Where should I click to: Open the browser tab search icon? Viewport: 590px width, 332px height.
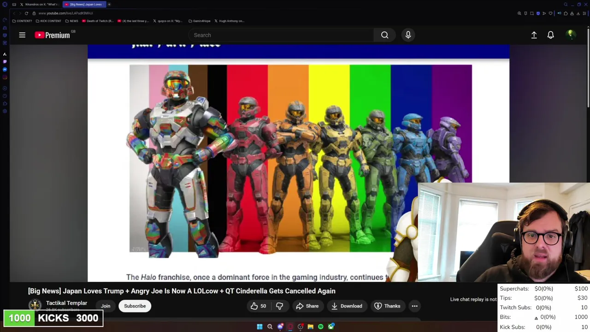[566, 4]
